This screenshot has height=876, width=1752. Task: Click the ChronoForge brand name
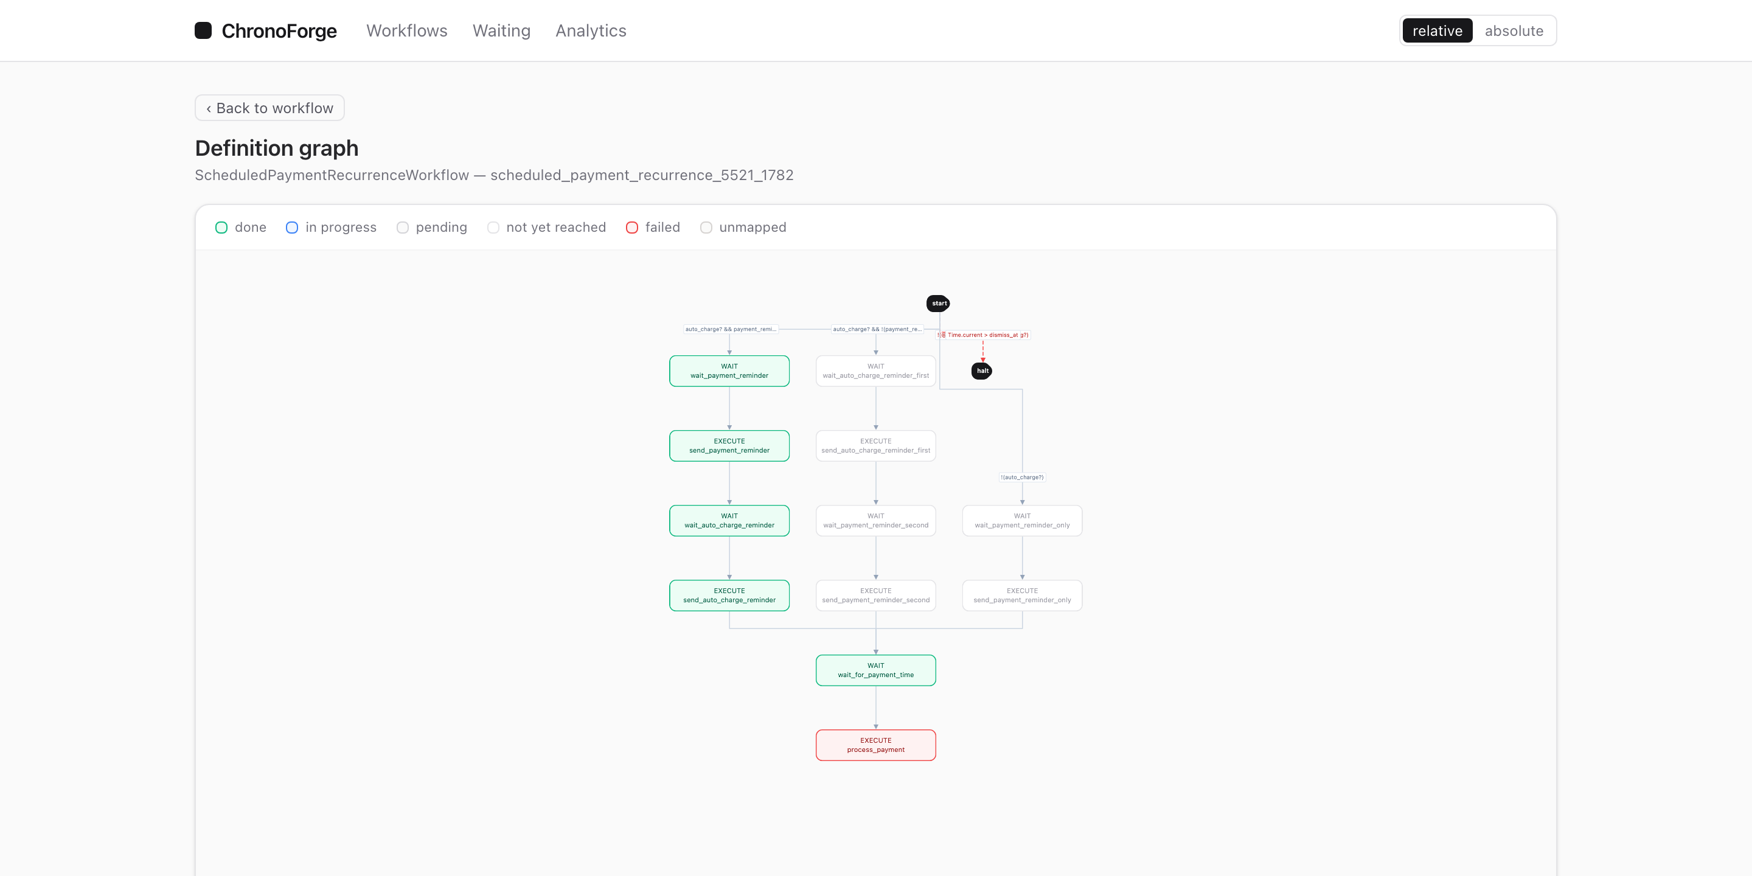coord(279,30)
